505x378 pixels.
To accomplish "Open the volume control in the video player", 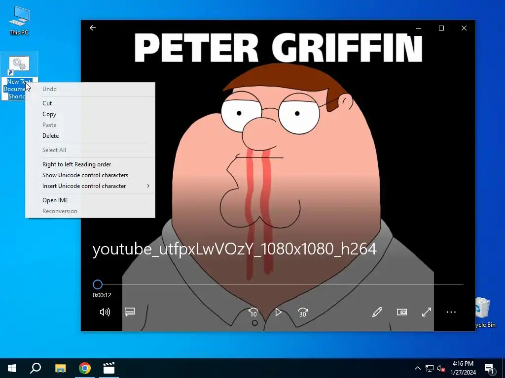I will point(105,312).
